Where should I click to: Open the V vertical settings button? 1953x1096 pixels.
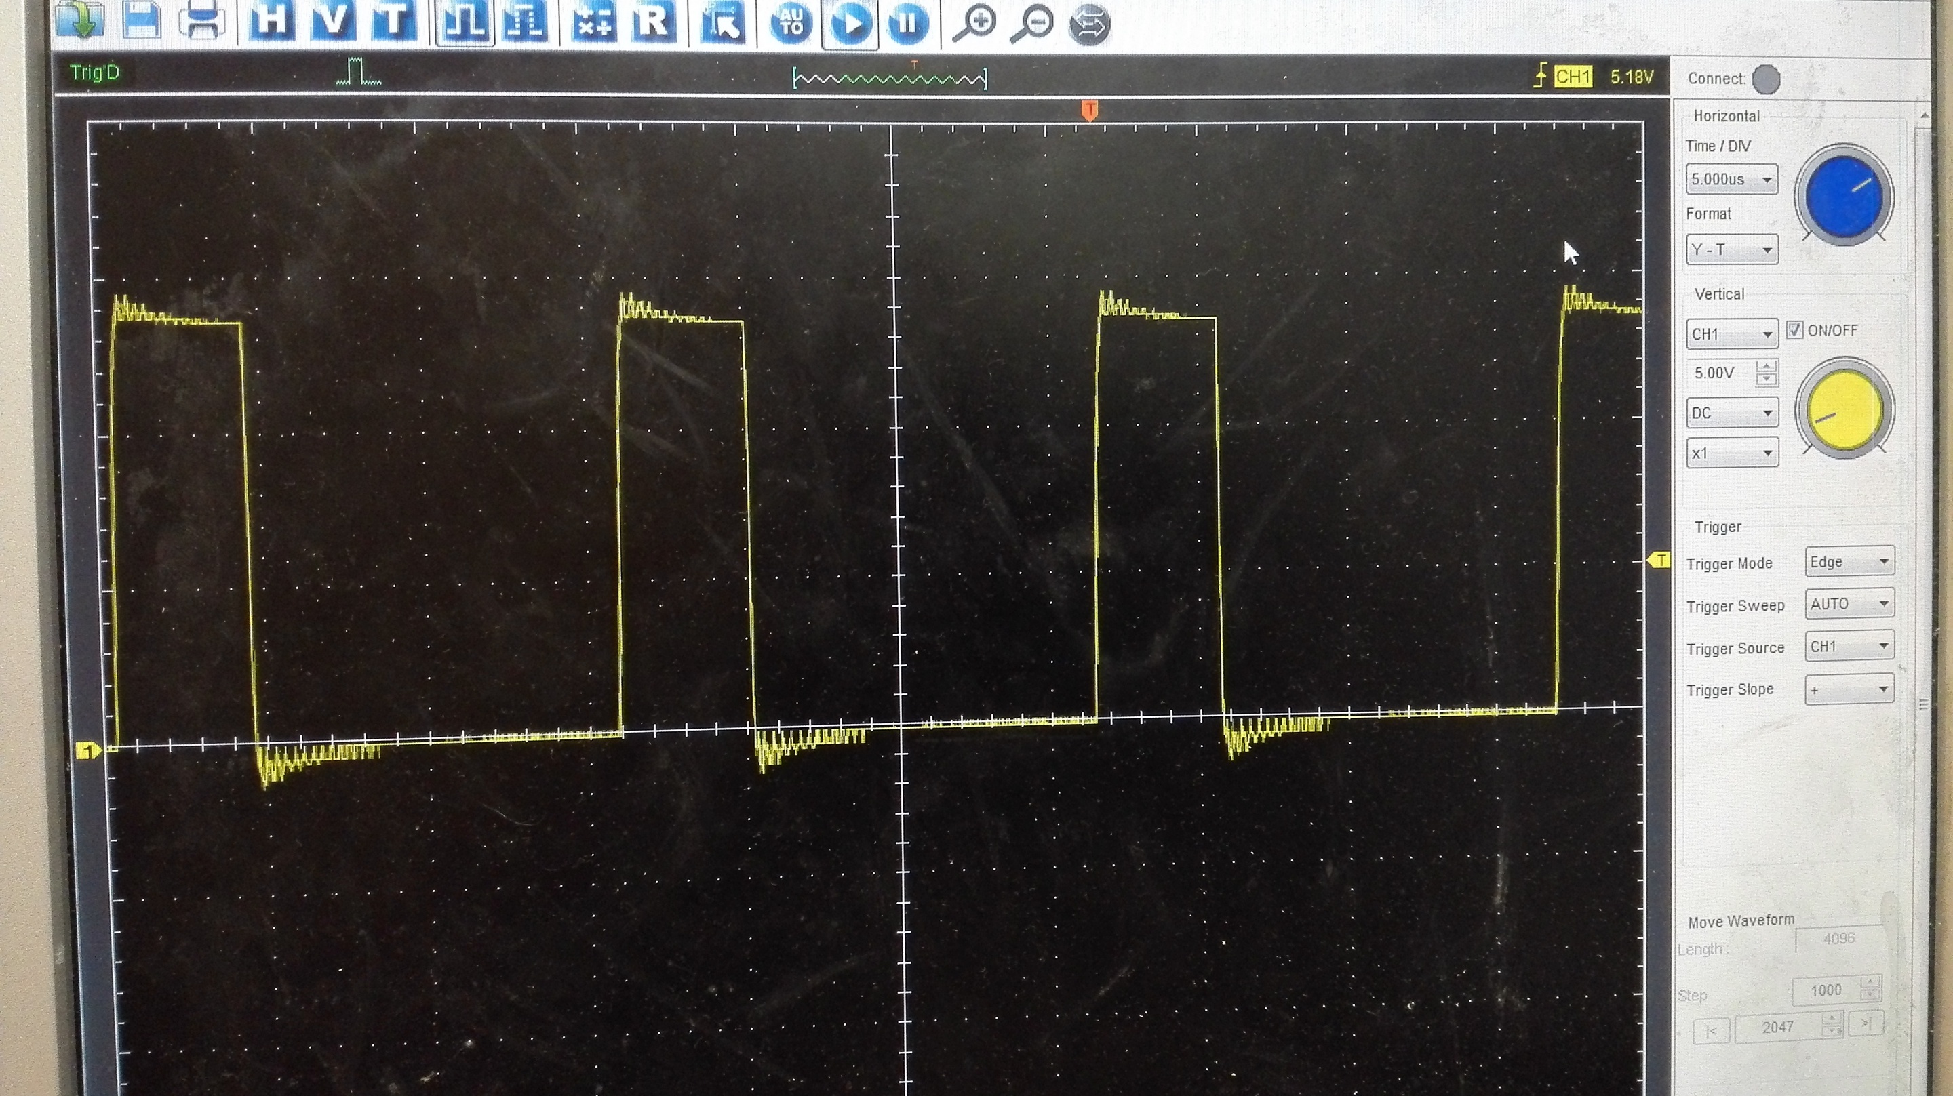(332, 19)
